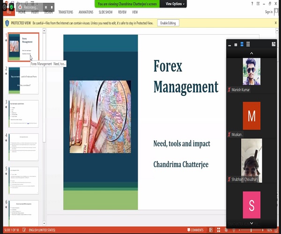This screenshot has width=281, height=234.
Task: Select slide 1 thumbnail Forex Management
Action: (23, 47)
